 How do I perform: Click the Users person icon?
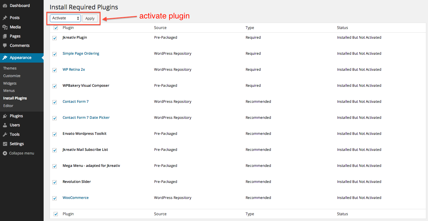[5, 125]
